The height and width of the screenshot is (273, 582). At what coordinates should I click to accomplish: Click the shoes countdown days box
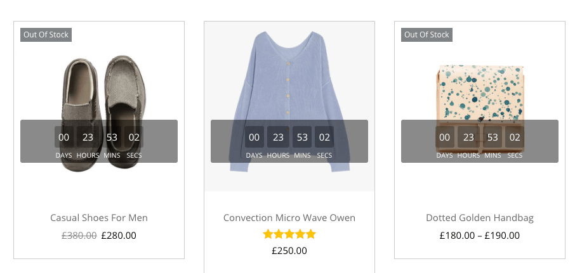64,137
